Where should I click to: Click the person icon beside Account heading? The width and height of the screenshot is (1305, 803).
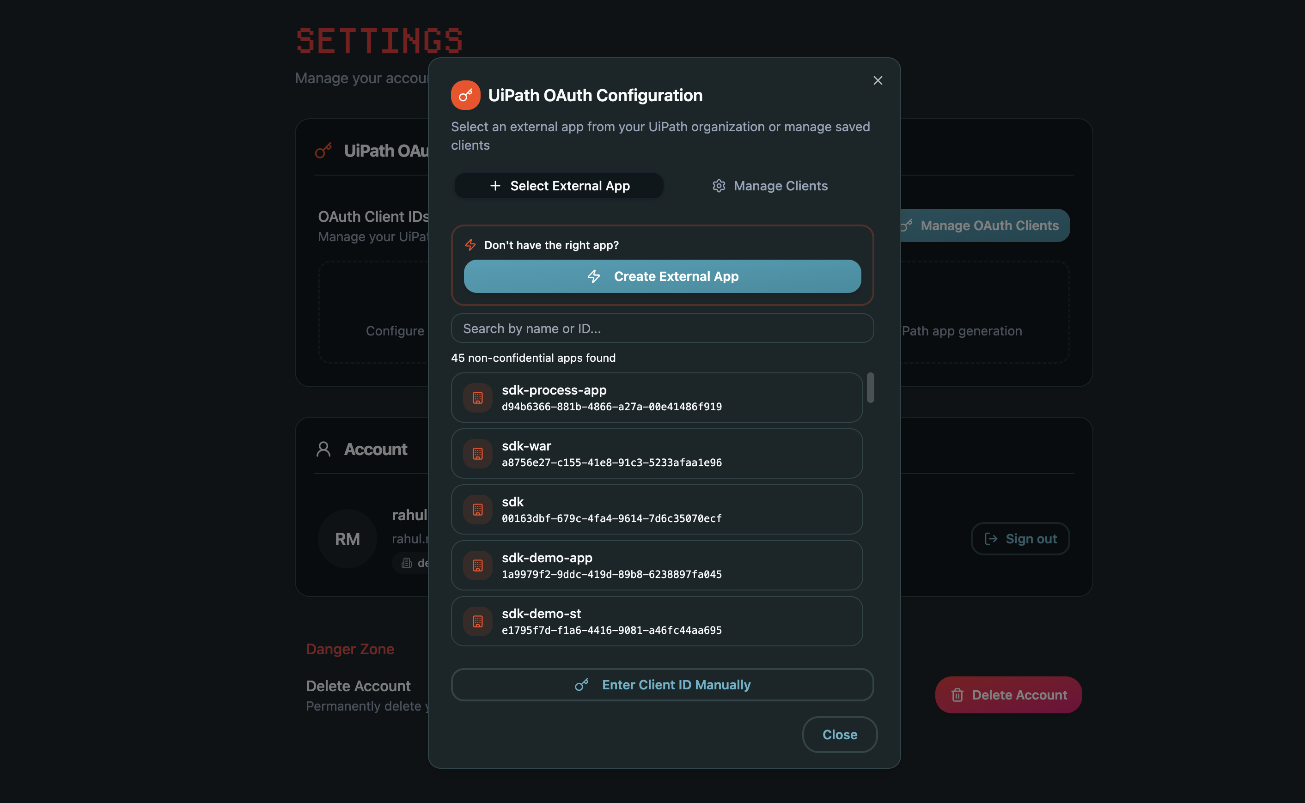[x=323, y=449]
